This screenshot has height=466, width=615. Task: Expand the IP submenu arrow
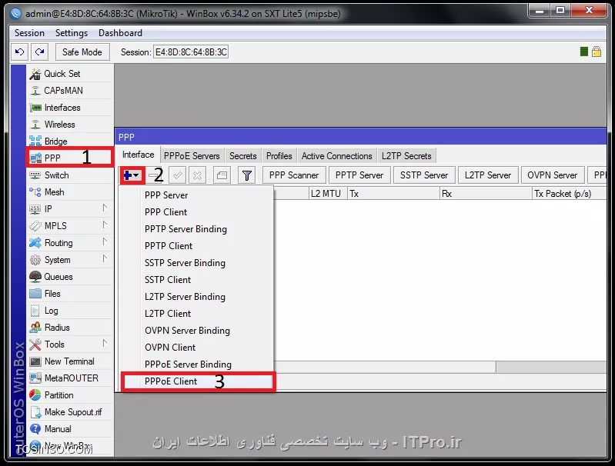click(x=105, y=208)
